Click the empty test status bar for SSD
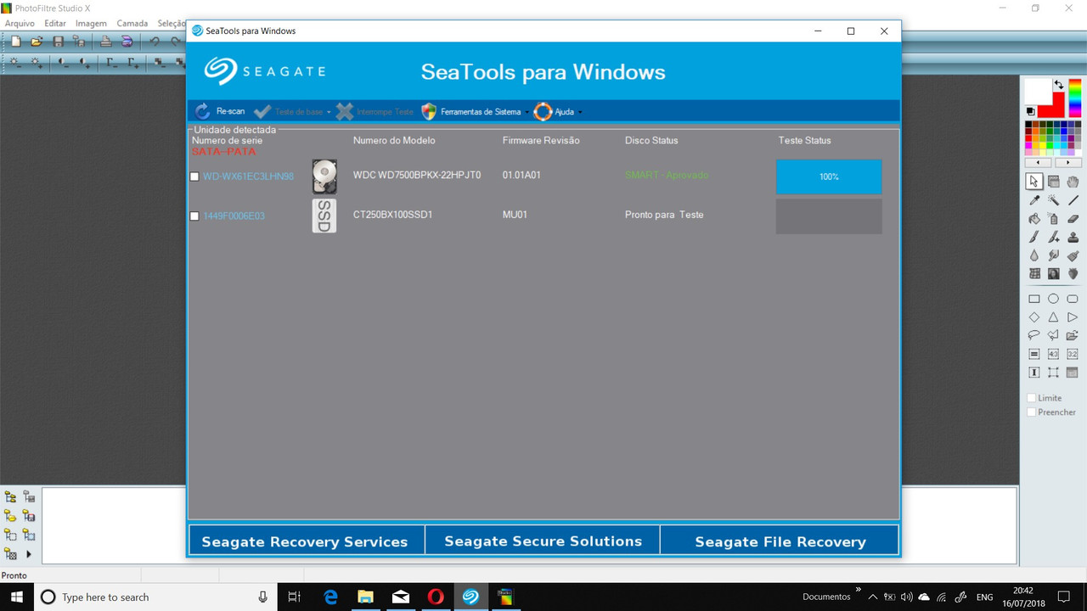Viewport: 1087px width, 611px height. tap(829, 216)
